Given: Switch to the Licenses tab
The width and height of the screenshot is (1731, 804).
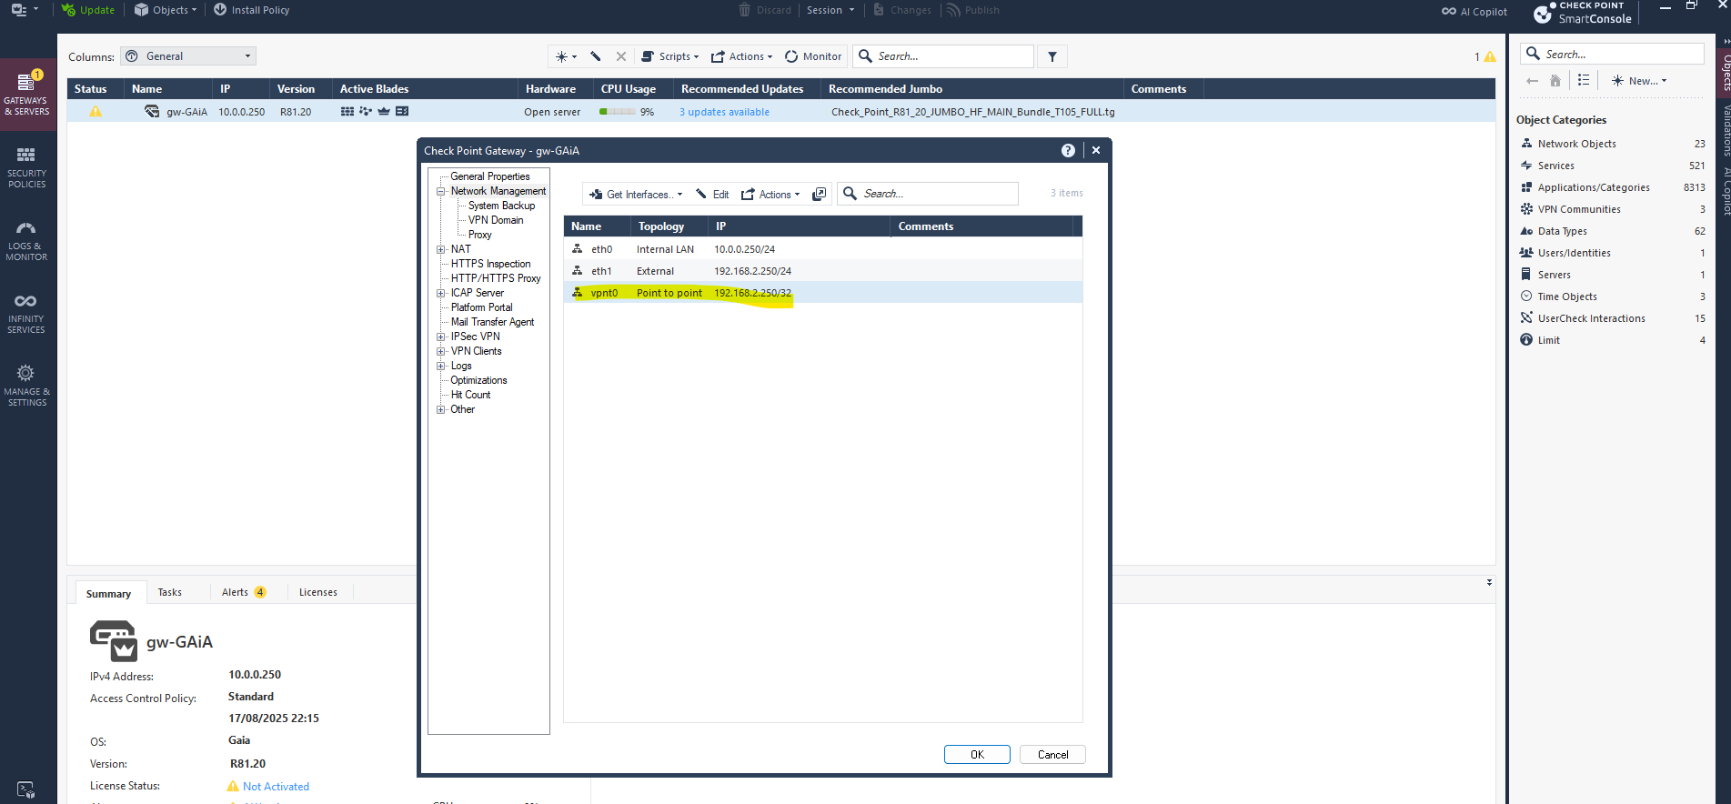Looking at the screenshot, I should click(x=318, y=592).
